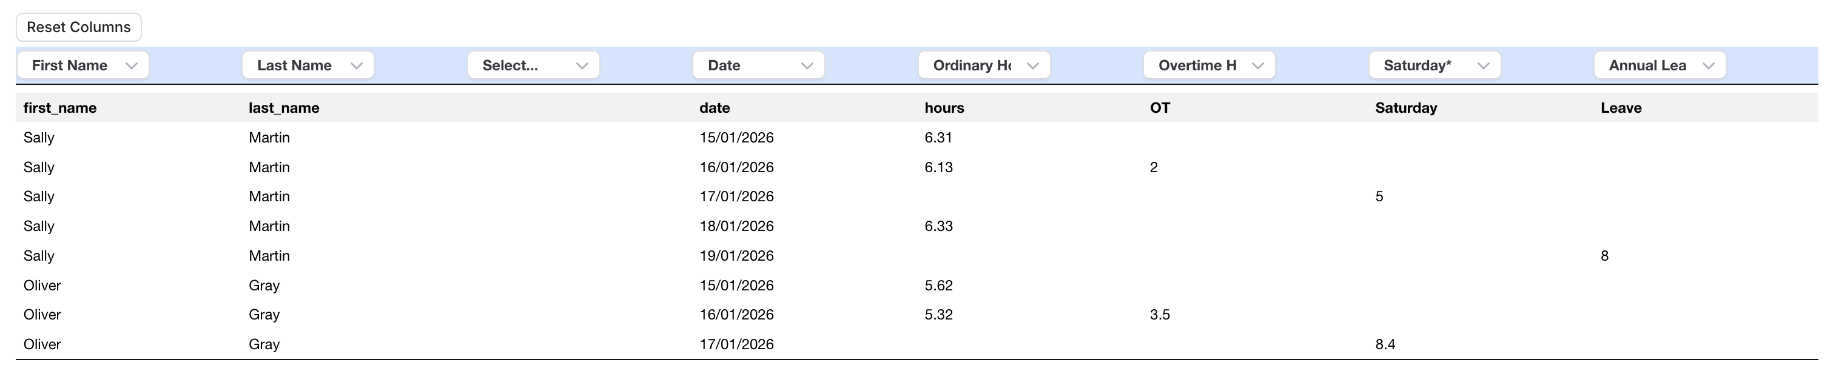Expand the Overtime Hours column dropdown
This screenshot has height=371, width=1833.
click(1209, 65)
